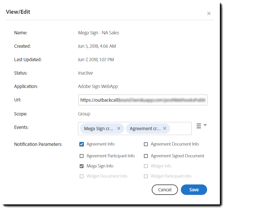This screenshot has height=208, width=272.
Task: Toggle the Widget Info checkbox
Action: (x=146, y=166)
